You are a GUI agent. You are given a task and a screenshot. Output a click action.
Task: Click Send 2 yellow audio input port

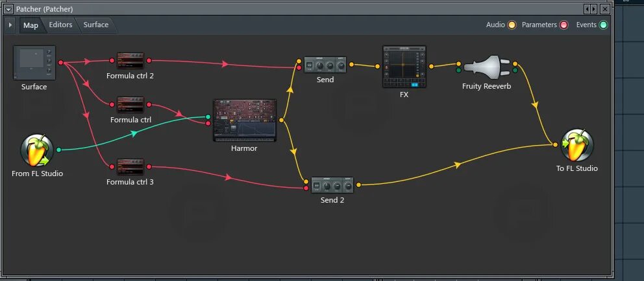click(306, 182)
